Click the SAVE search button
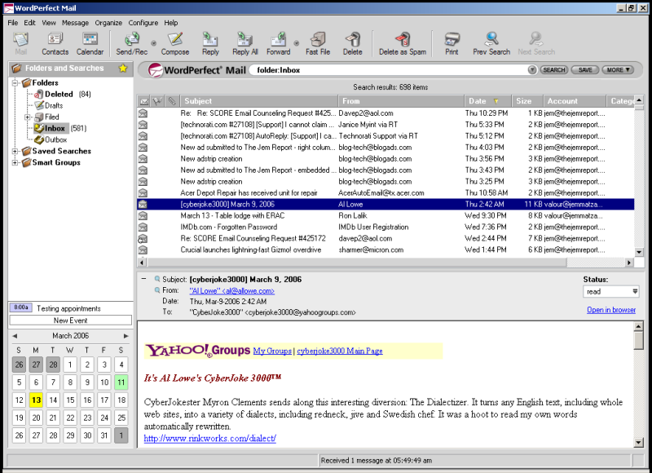Image resolution: width=652 pixels, height=473 pixels. coord(585,70)
